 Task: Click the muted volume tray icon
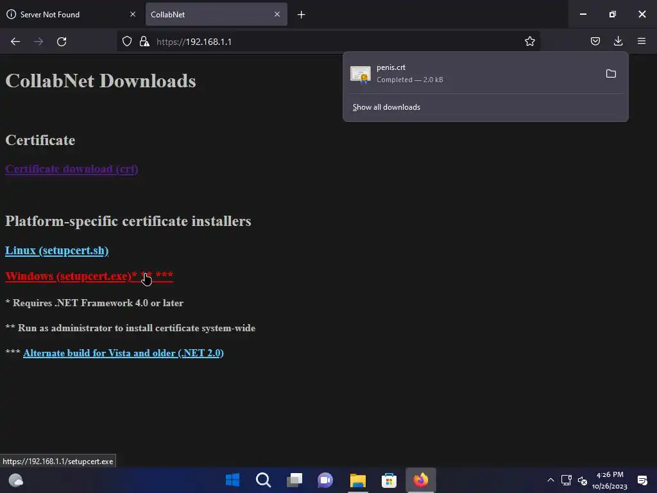pyautogui.click(x=583, y=480)
